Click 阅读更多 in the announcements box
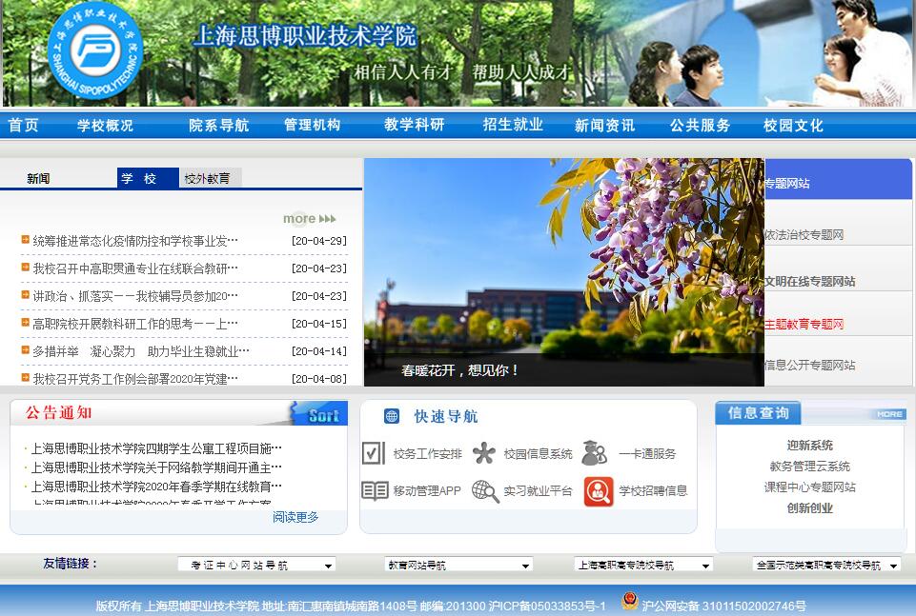Viewport: 916px width, 616px height. coord(295,517)
